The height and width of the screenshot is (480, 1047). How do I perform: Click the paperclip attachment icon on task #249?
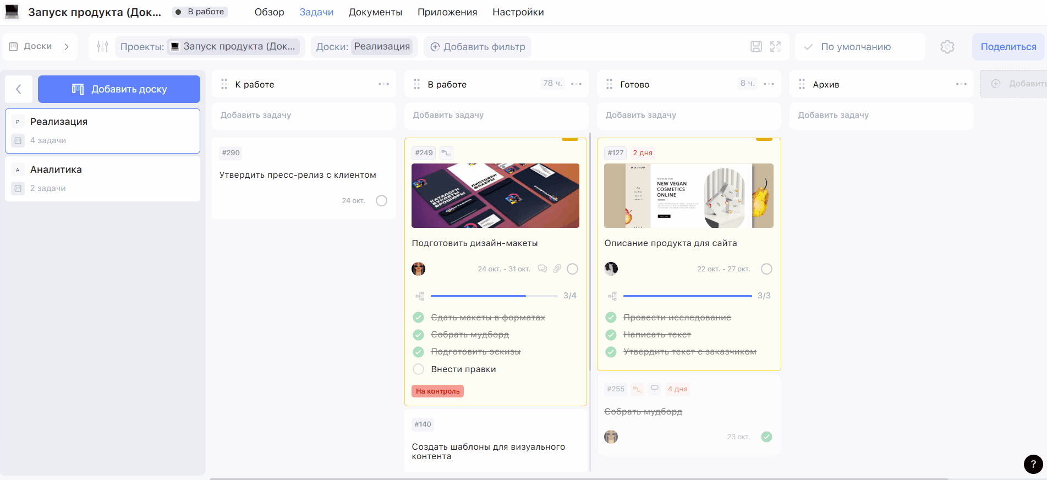point(557,269)
